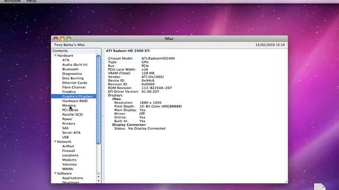This screenshot has height=190, width=339.
Task: Close the iMac window
Action: [56, 39]
